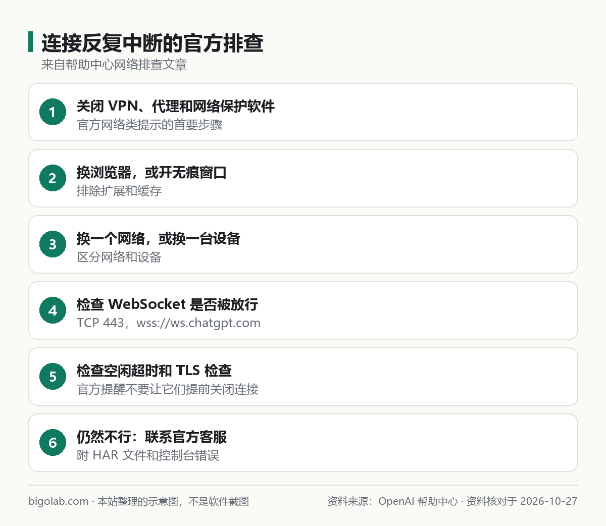Click description 区分网络和设备
606x526 pixels.
[119, 257]
